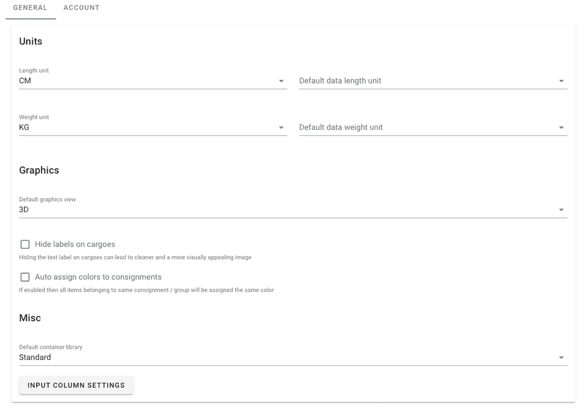Select the Default data weight unit placeholder
Image resolution: width=586 pixels, height=411 pixels.
tap(341, 128)
